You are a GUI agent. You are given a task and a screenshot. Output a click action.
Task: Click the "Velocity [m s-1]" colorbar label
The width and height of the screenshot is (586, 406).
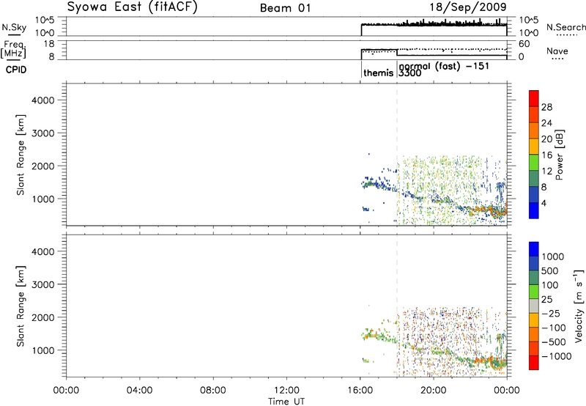[579, 306]
